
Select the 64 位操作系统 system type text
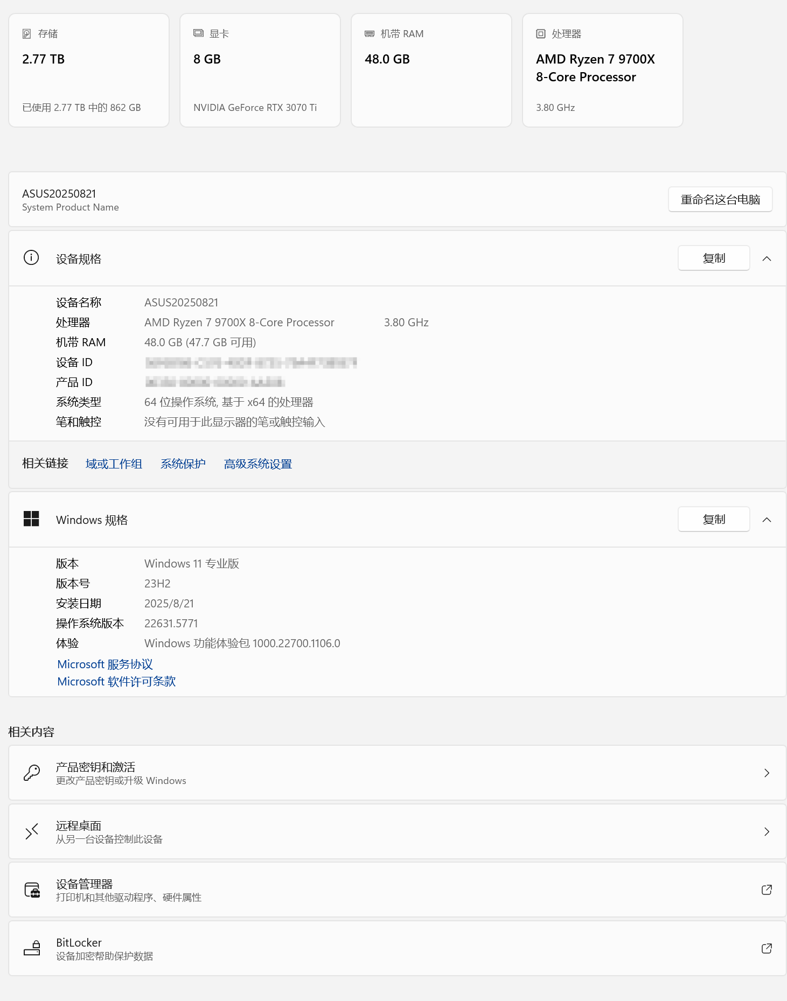pyautogui.click(x=229, y=402)
